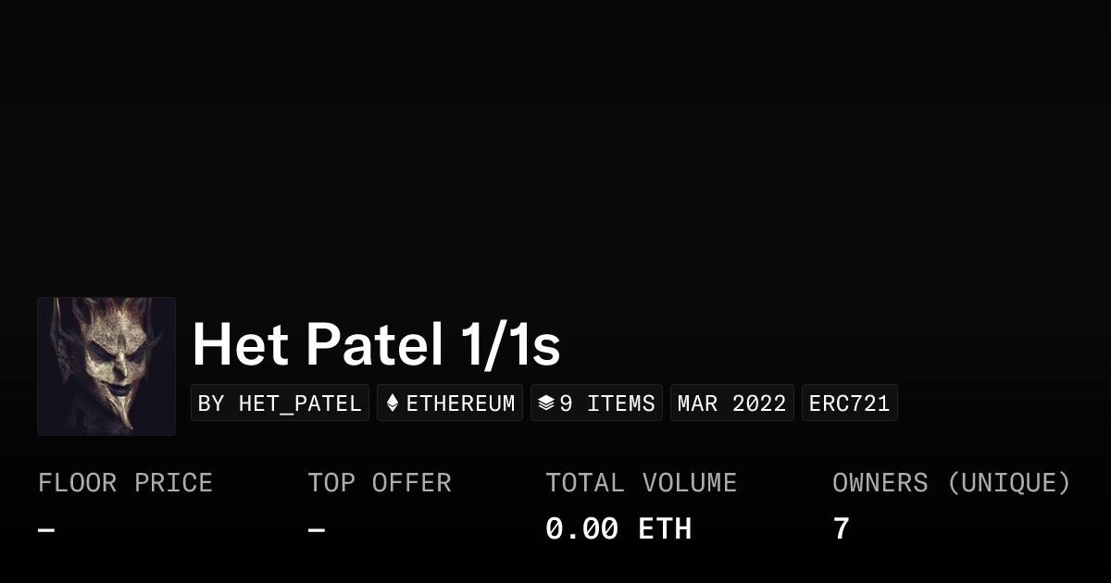Select the dash value under Floor Price

point(46,530)
